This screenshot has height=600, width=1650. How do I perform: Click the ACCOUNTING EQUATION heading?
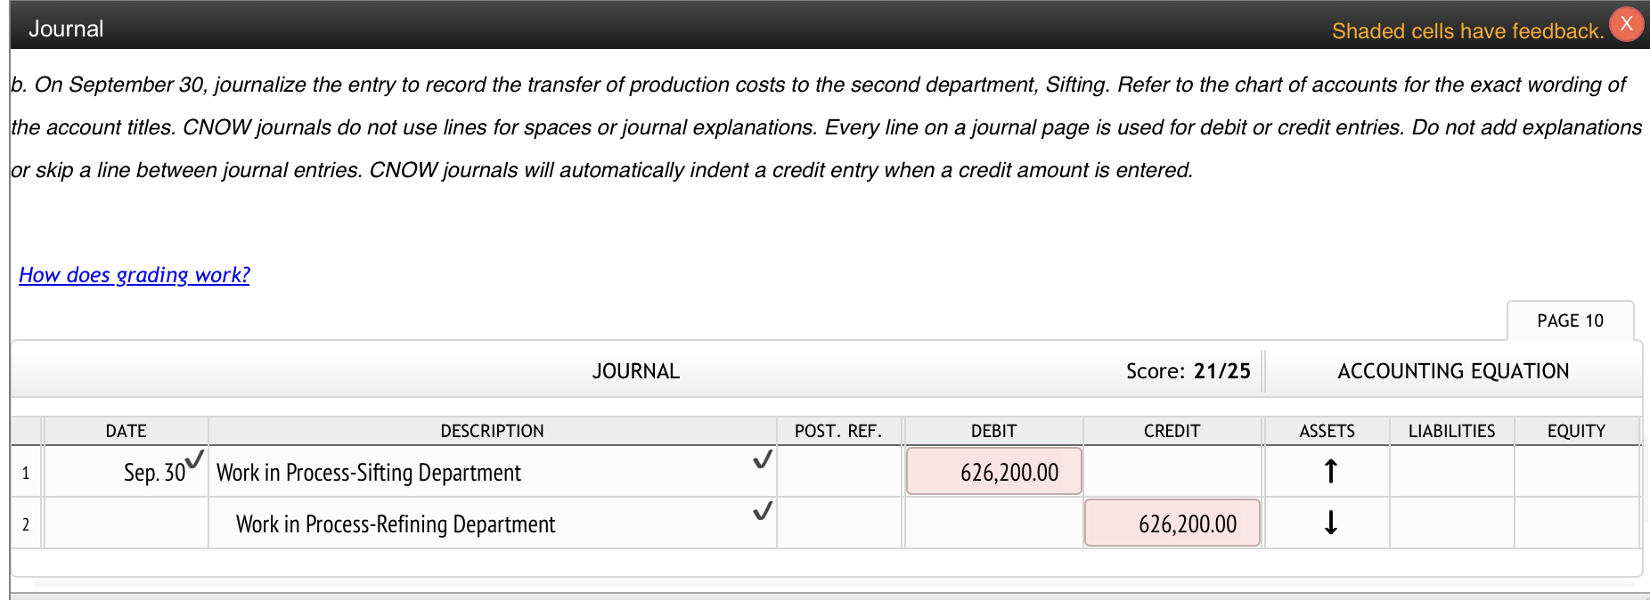tap(1453, 371)
